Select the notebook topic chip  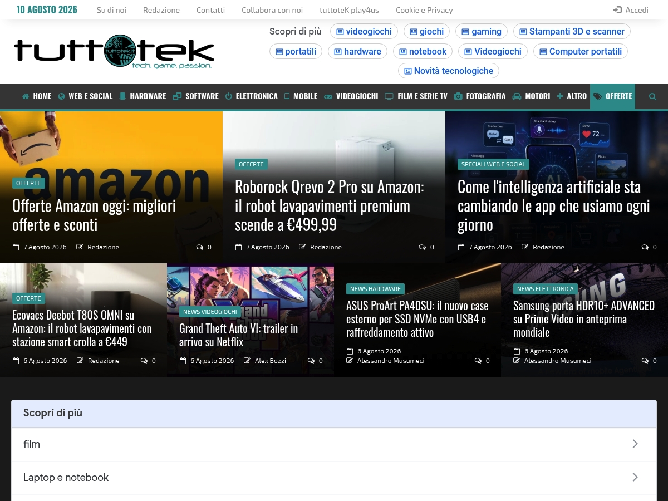pyautogui.click(x=423, y=51)
